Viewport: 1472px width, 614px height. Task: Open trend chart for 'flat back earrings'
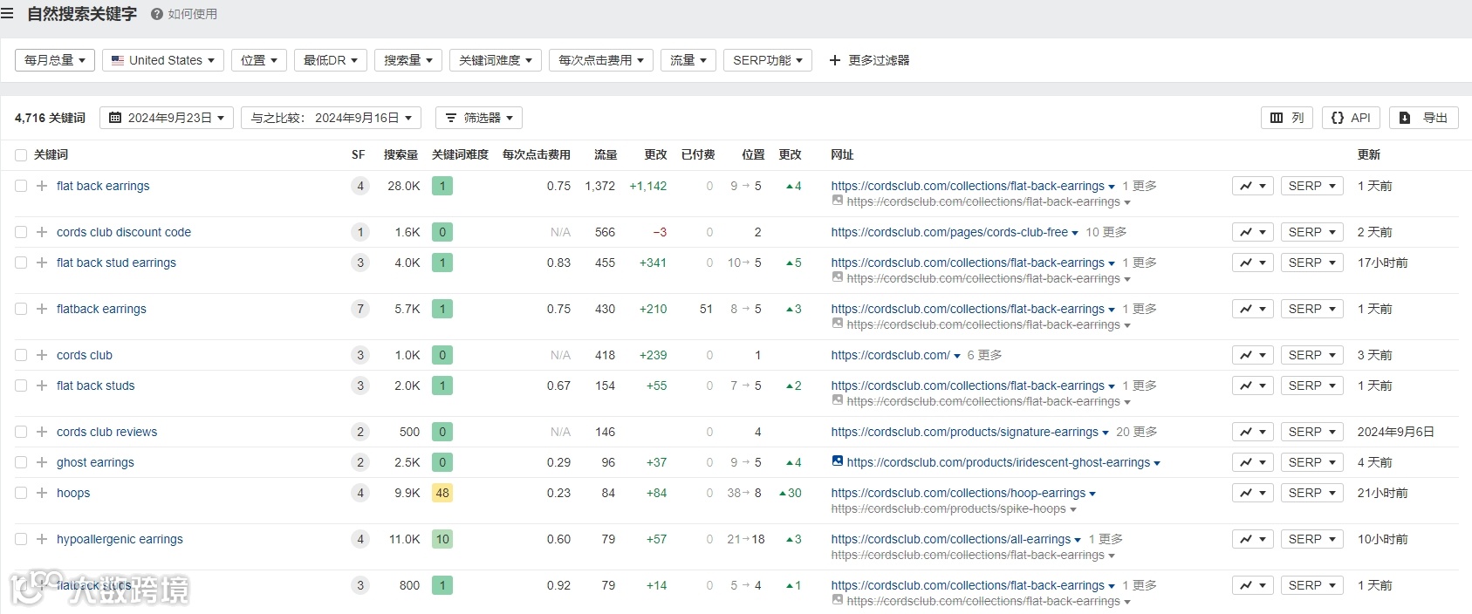(x=1253, y=186)
